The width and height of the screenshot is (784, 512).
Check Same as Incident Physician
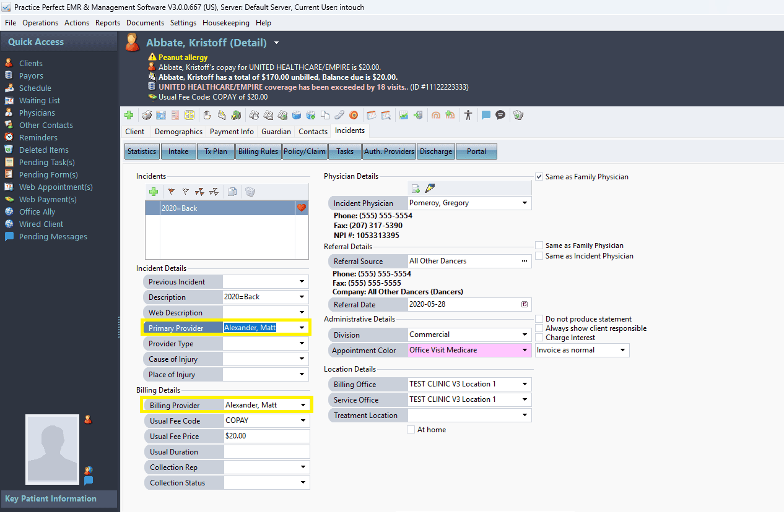[x=539, y=256]
